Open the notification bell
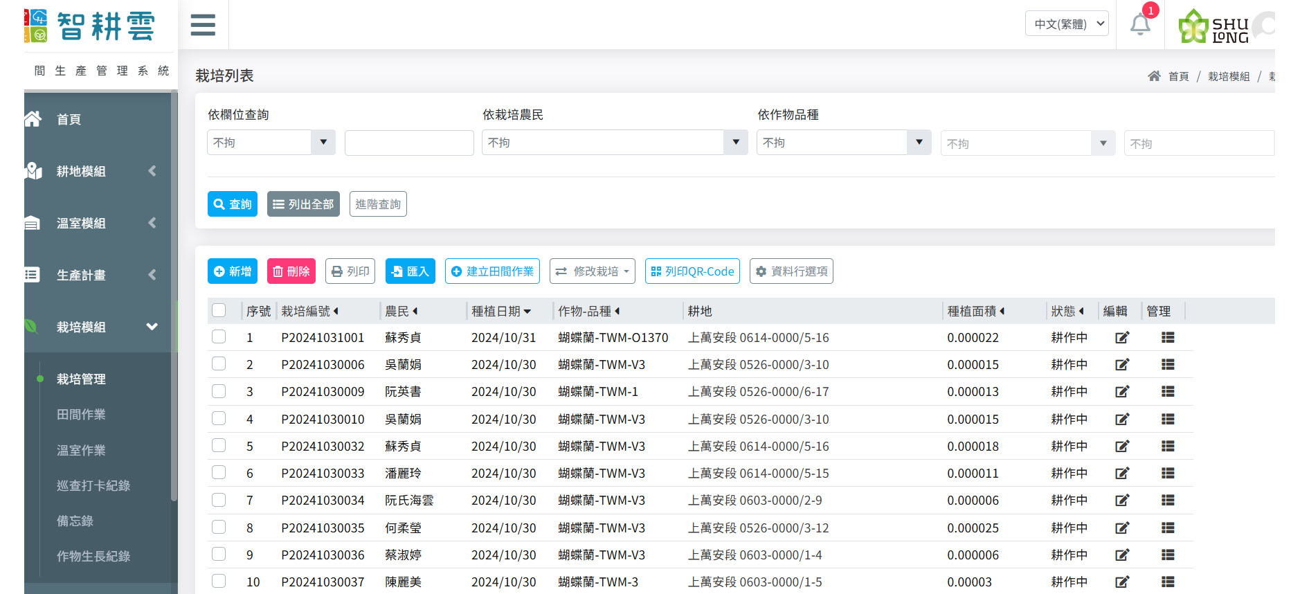The image size is (1300, 594). (x=1140, y=25)
